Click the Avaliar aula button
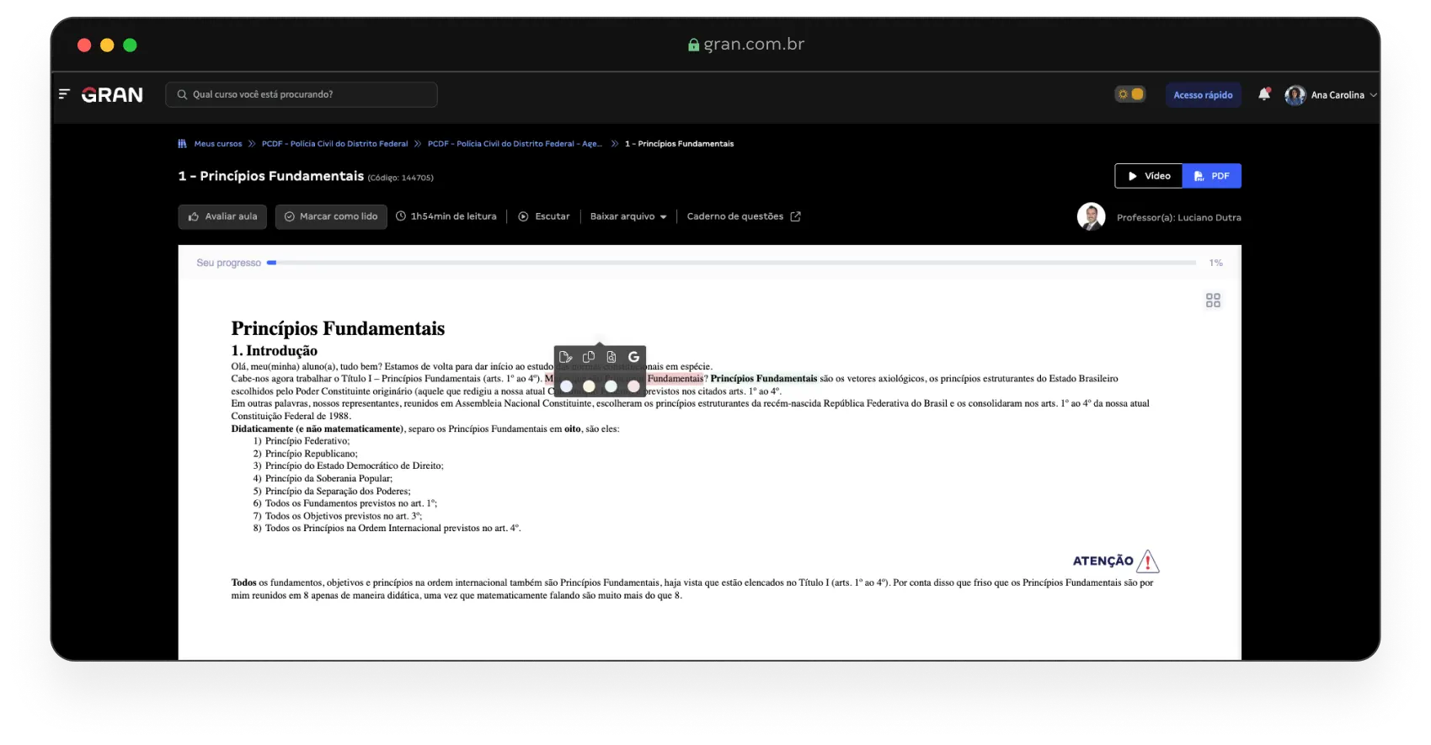This screenshot has width=1431, height=745. pos(222,217)
